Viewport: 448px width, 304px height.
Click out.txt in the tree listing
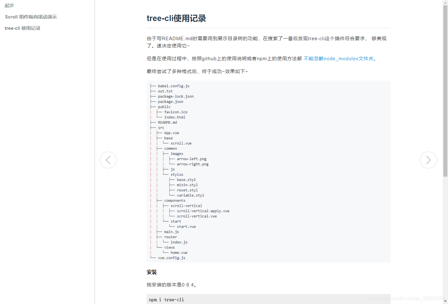pos(165,91)
